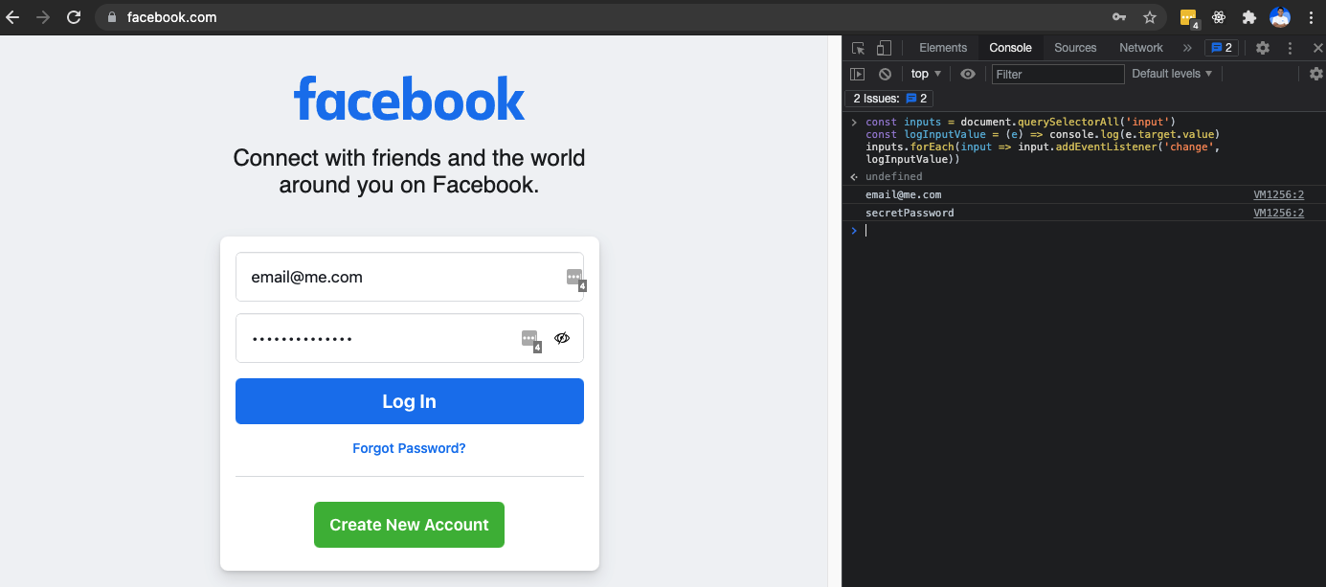Click the saved passwords key icon
This screenshot has width=1326, height=587.
point(1118,17)
